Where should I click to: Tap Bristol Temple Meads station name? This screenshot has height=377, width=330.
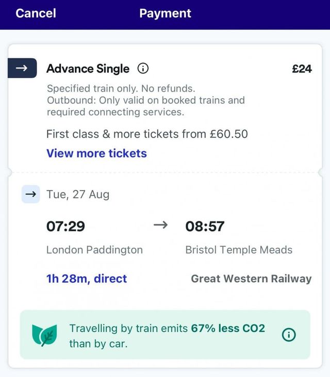pos(239,250)
